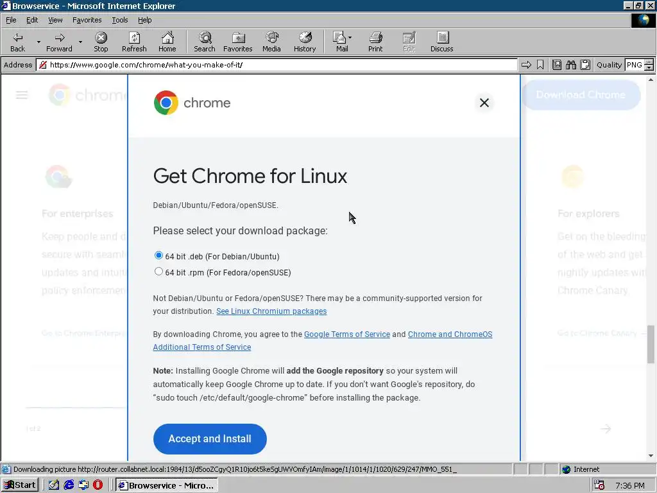This screenshot has height=493, width=657.
Task: Go back with the Back toolbar button
Action: (17, 42)
